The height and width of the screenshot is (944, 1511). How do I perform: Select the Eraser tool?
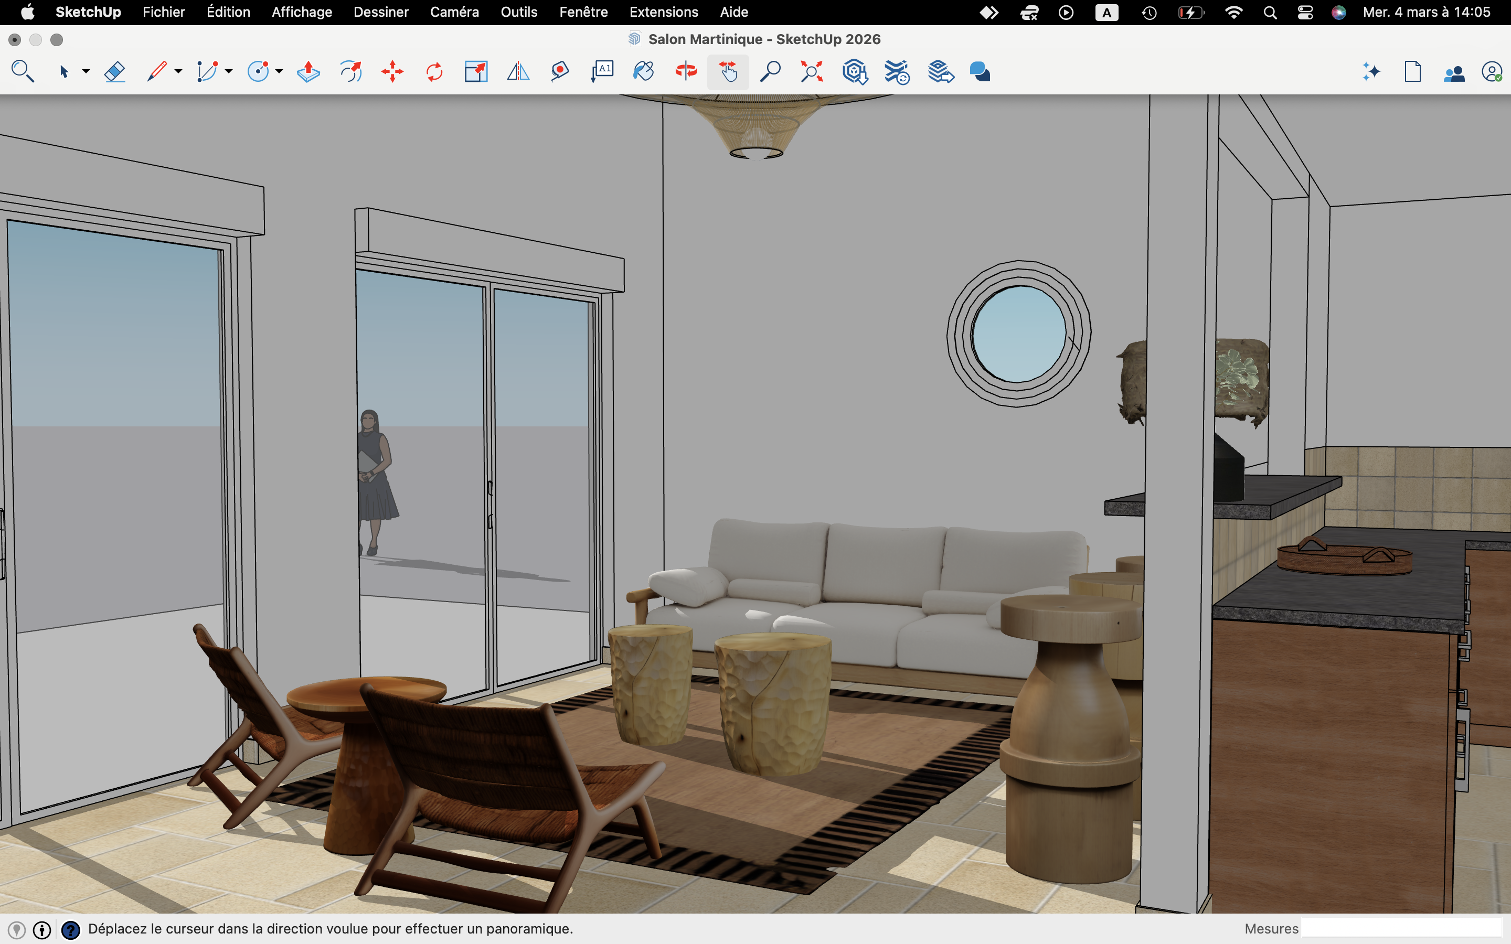115,72
